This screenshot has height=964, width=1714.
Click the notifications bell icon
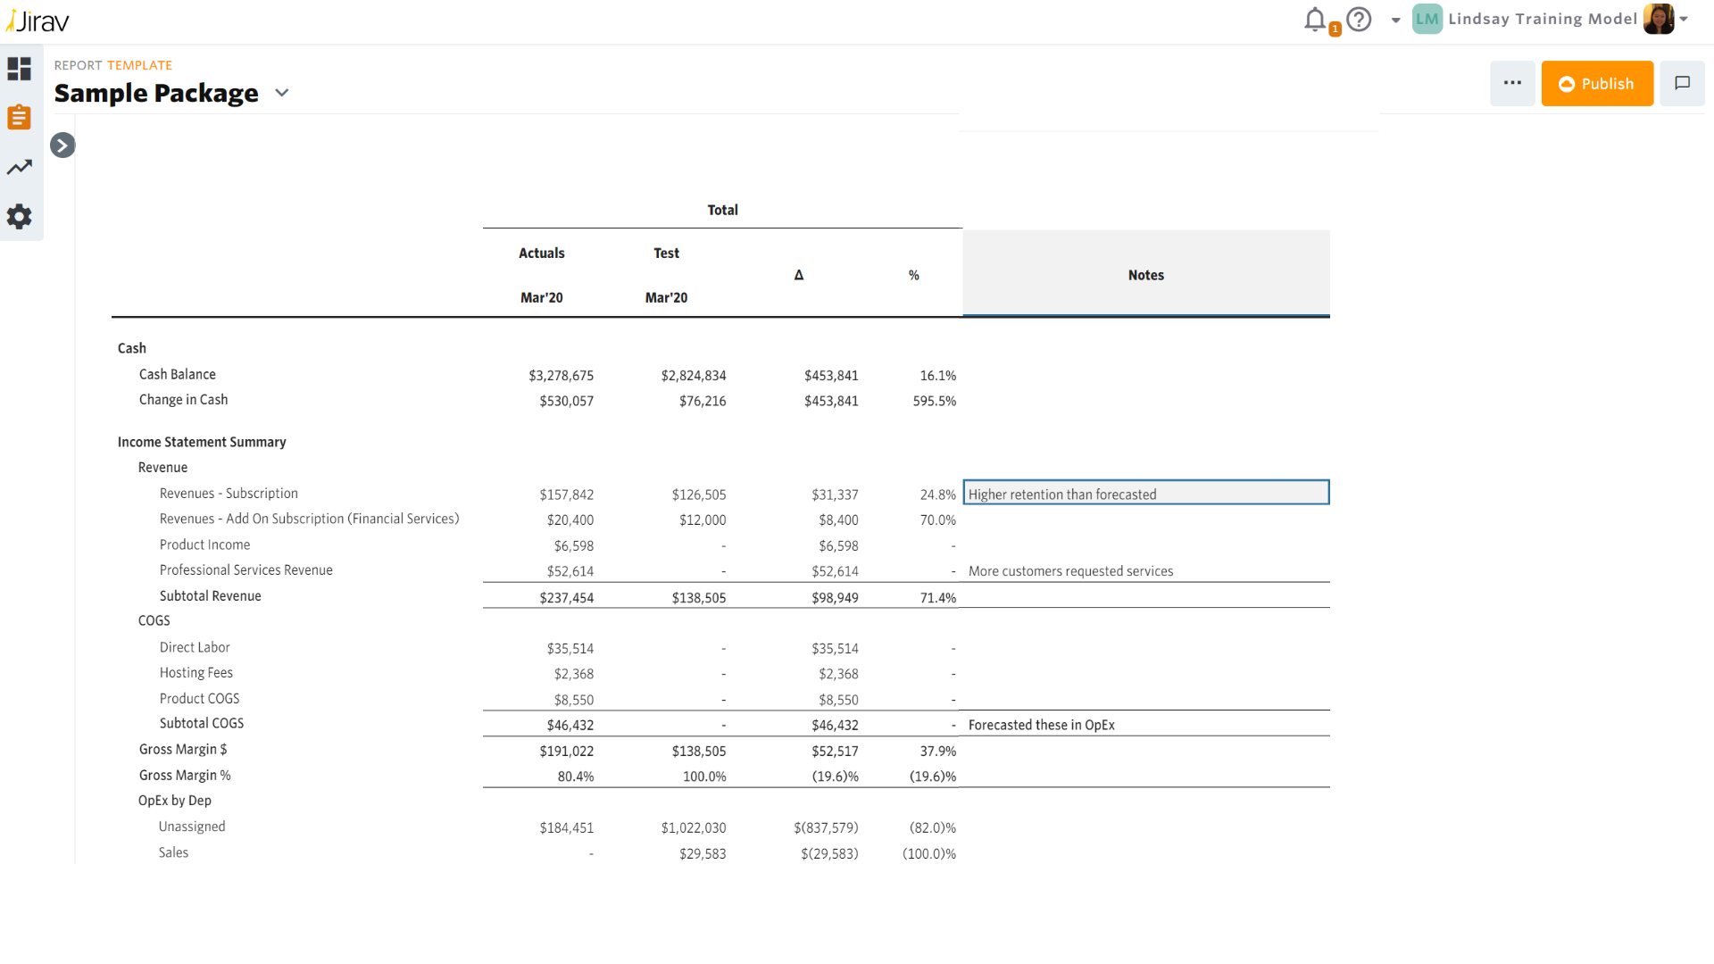point(1315,20)
